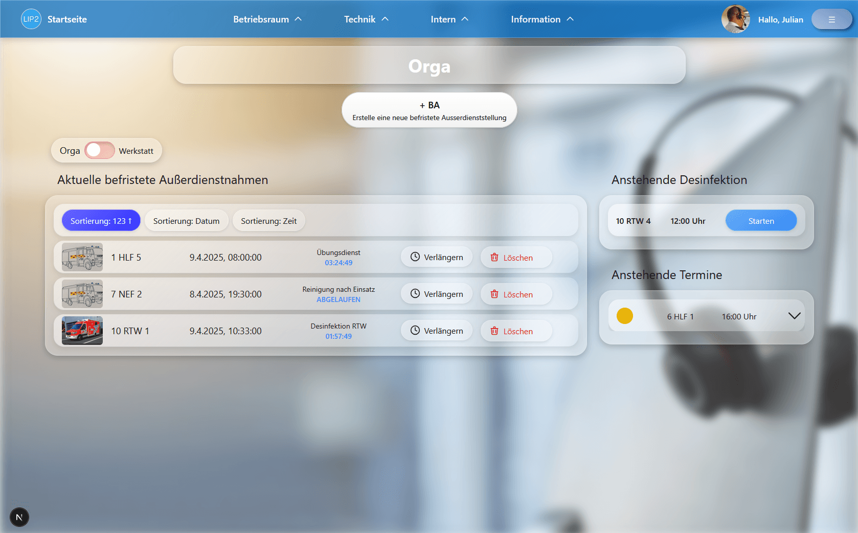The width and height of the screenshot is (858, 533).
Task: Click the Next.js dev indicator icon
Action: (x=19, y=517)
